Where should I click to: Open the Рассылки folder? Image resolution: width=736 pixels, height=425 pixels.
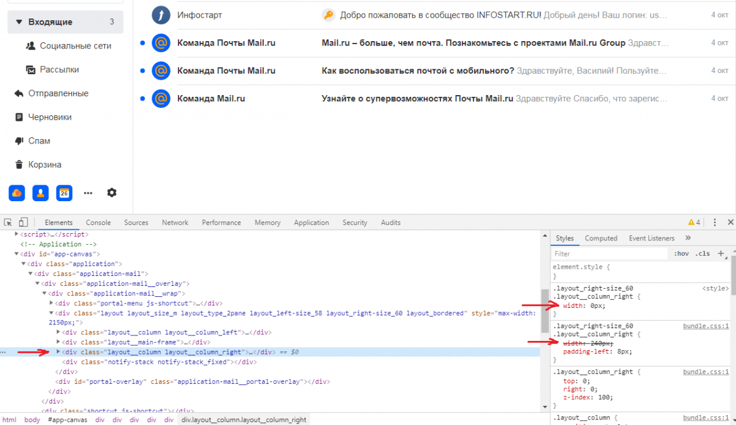(59, 70)
